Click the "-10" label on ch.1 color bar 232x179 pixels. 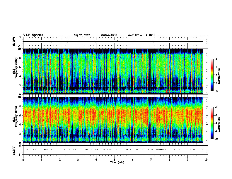216,91
